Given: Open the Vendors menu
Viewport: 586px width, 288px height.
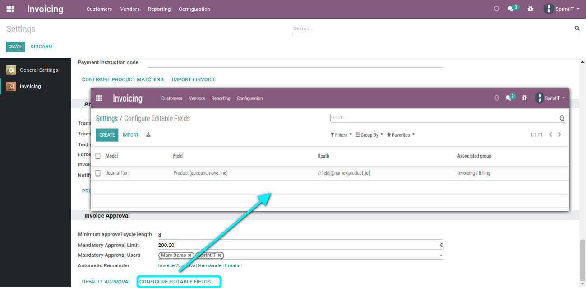Looking at the screenshot, I should tap(130, 9).
